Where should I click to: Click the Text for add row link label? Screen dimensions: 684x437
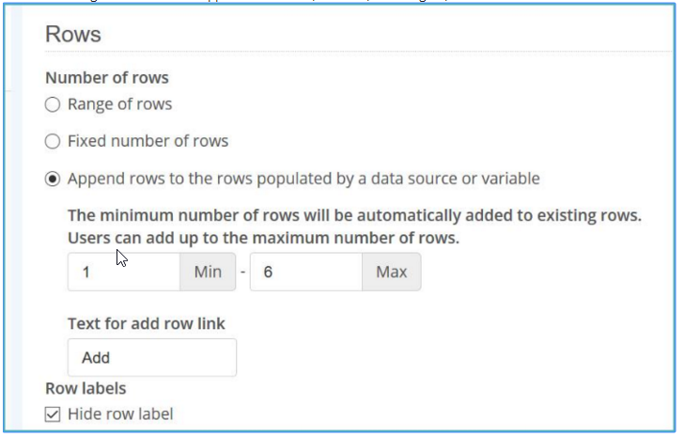tap(146, 323)
